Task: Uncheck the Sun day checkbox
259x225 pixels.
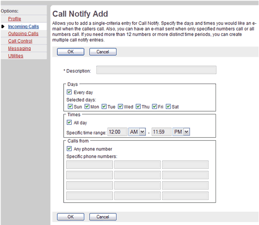Action: click(70, 107)
